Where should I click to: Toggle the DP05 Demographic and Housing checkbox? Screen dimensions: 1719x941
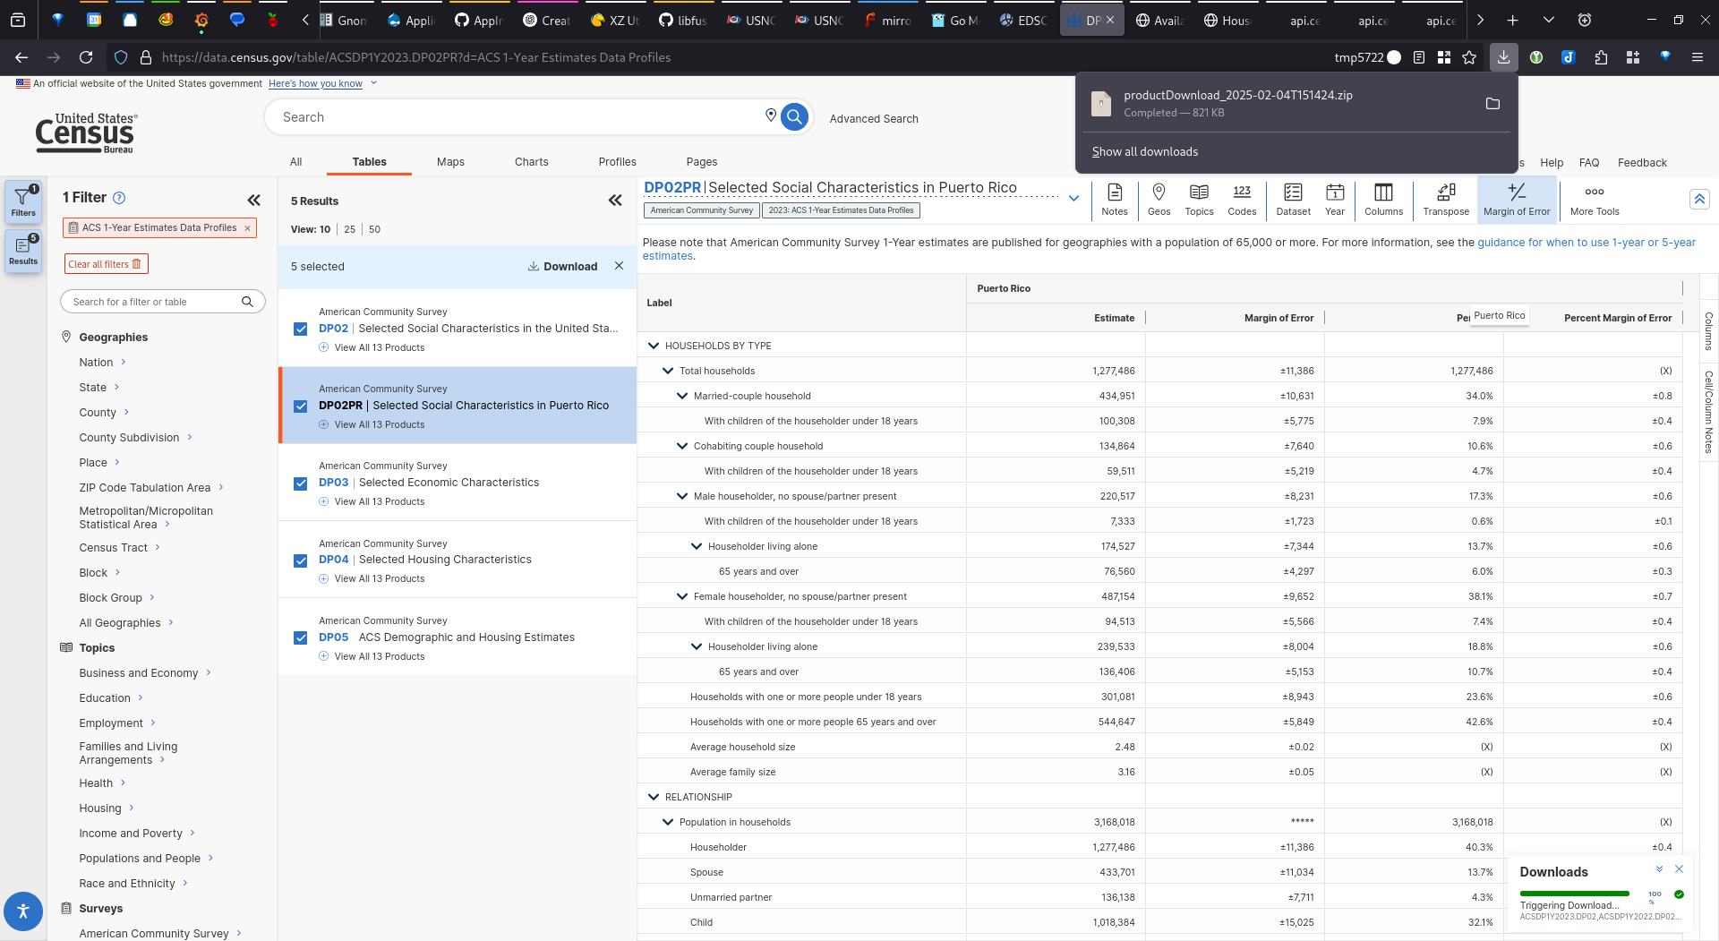301,638
